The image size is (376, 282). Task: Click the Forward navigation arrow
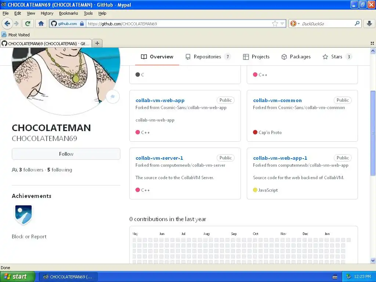pos(16,23)
